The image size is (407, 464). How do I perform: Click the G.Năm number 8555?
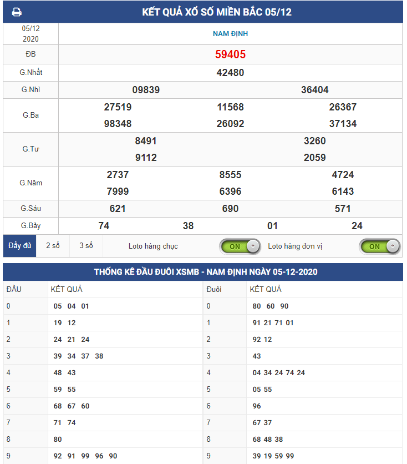tap(230, 175)
